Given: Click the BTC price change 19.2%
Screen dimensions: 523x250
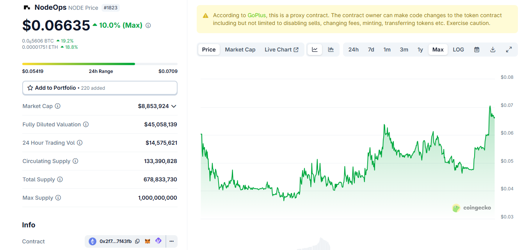Looking at the screenshot, I should coord(65,41).
